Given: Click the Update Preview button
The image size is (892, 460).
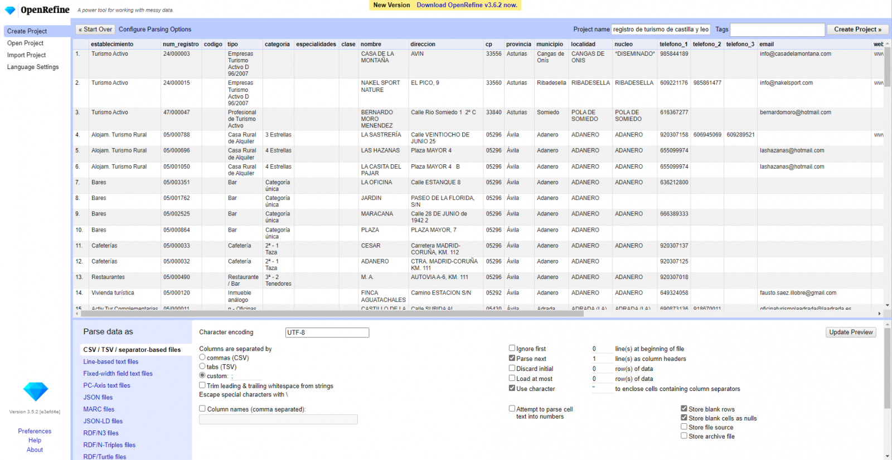Looking at the screenshot, I should pos(851,332).
